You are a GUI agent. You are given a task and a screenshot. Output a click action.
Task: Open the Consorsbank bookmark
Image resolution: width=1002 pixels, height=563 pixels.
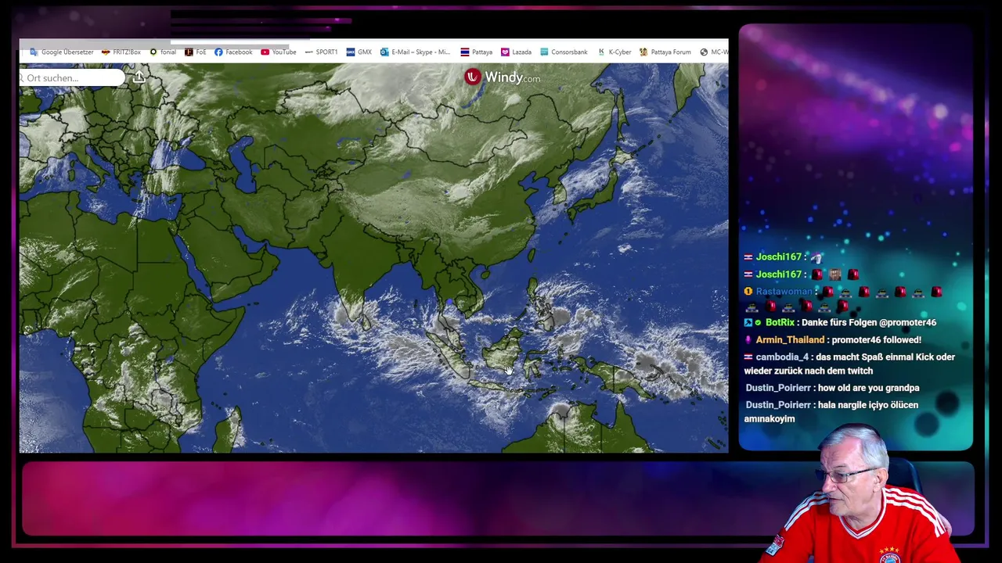[x=564, y=52]
